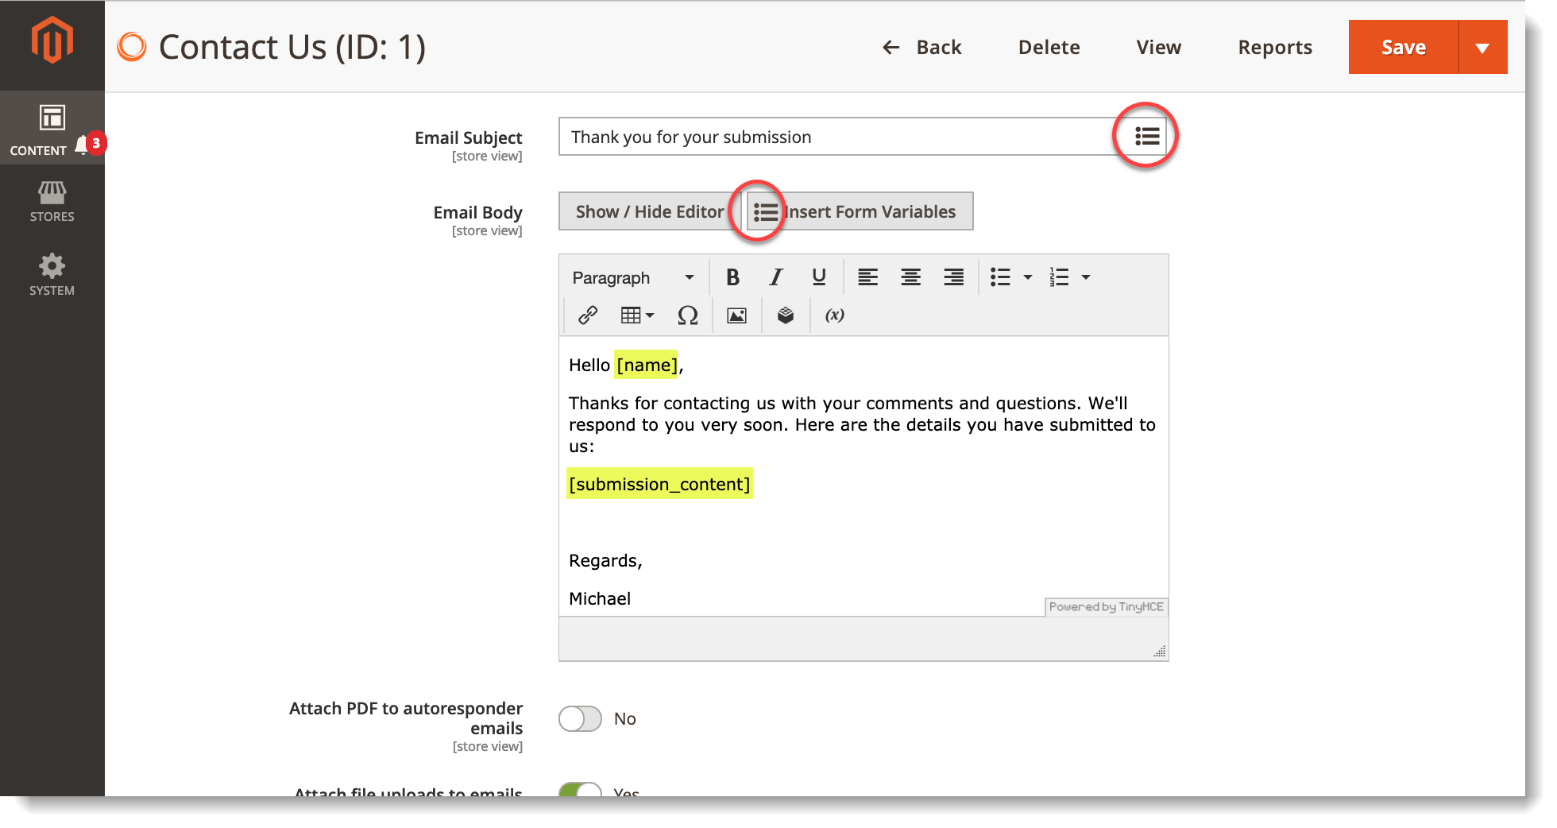This screenshot has width=1557, height=828.
Task: Open the Paragraph style dropdown
Action: coord(632,277)
